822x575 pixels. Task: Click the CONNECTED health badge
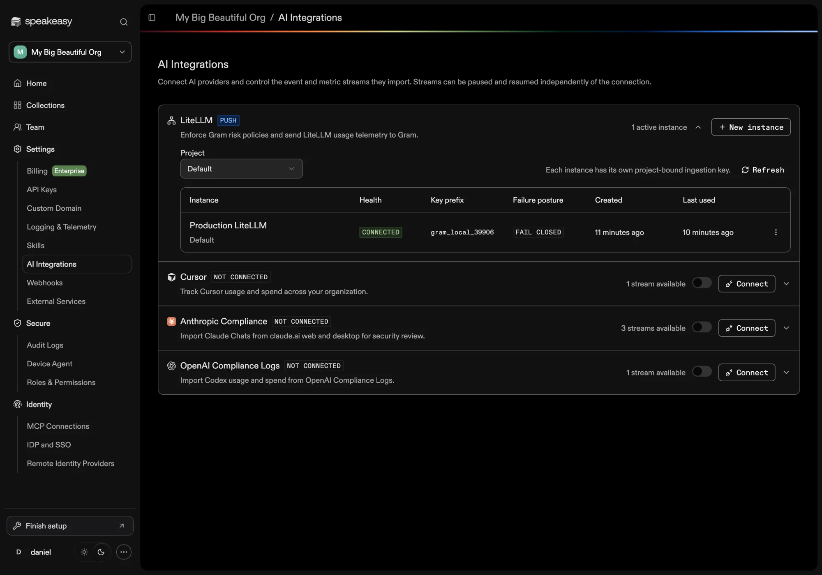coord(381,232)
